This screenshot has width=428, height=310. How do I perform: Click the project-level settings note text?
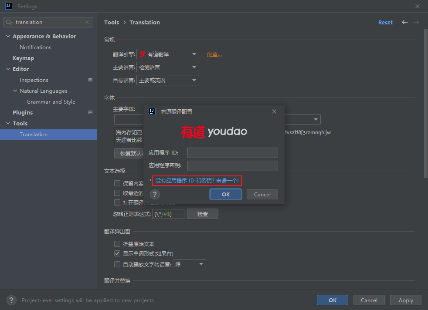(88, 300)
